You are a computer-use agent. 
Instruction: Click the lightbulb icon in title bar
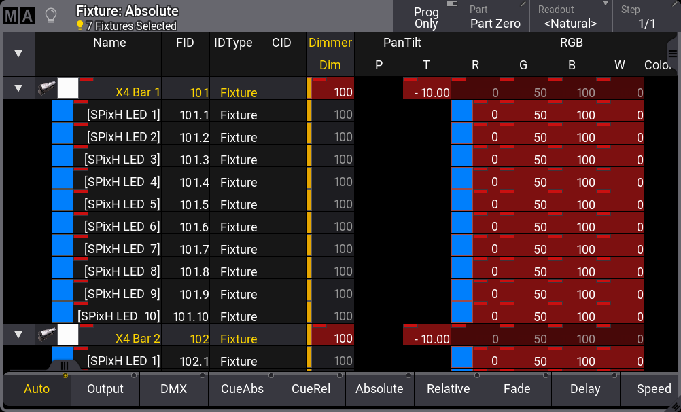point(50,16)
